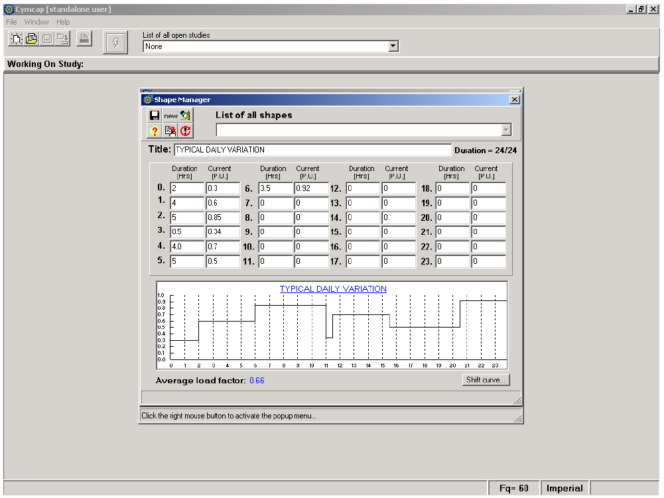Click row 12 Duration field
The image size is (664, 498).
click(363, 188)
